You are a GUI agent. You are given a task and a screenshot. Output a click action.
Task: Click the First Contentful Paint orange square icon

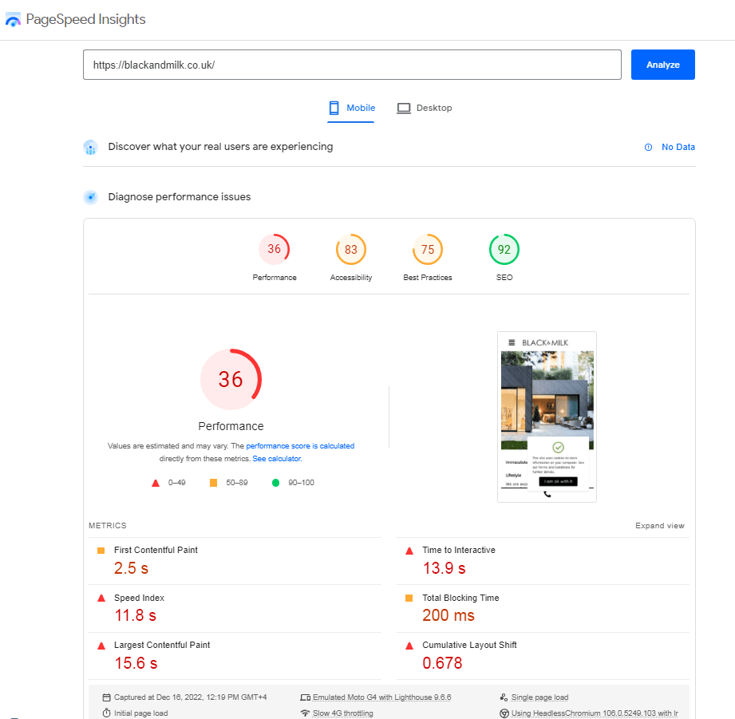pos(101,551)
